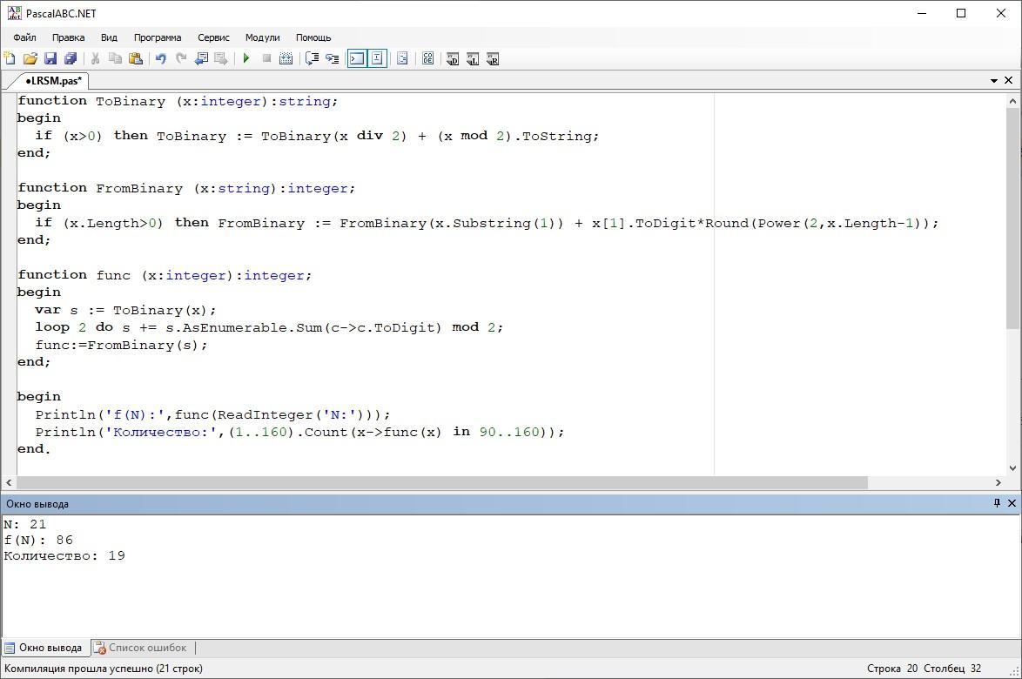Click the 'function func' declaration line
1022x679 pixels.
(x=165, y=276)
